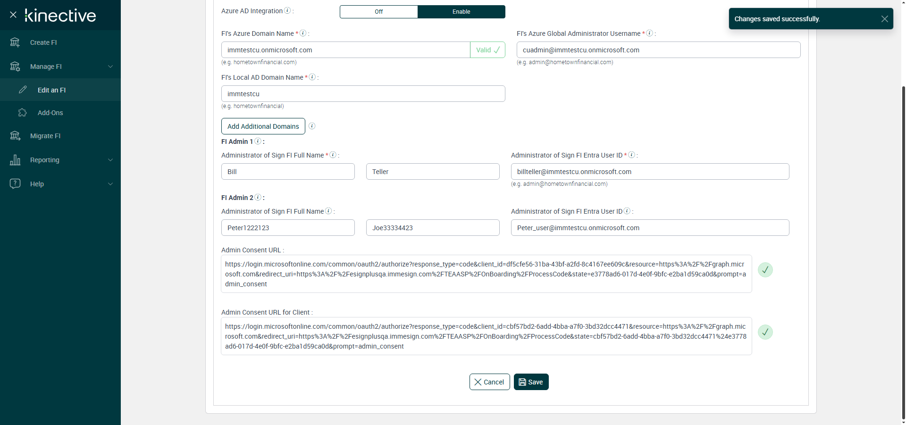This screenshot has width=906, height=425.
Task: Click the Migrate FI icon
Action: coord(15,136)
